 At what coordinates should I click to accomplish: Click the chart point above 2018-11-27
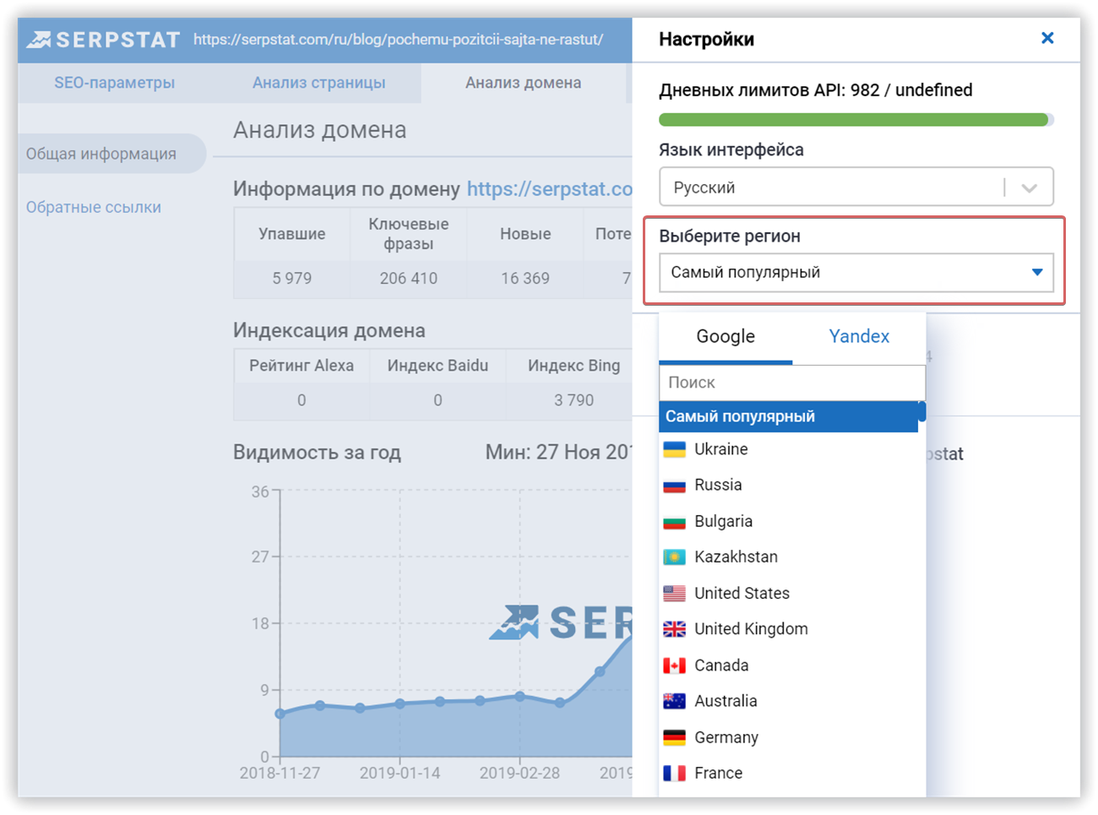(x=280, y=714)
